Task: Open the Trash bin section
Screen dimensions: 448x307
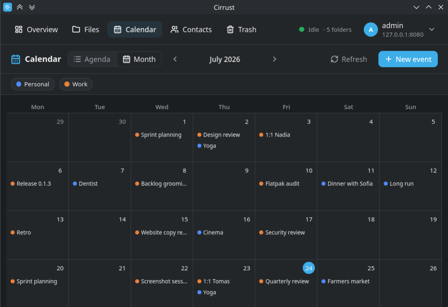Action: pyautogui.click(x=241, y=29)
